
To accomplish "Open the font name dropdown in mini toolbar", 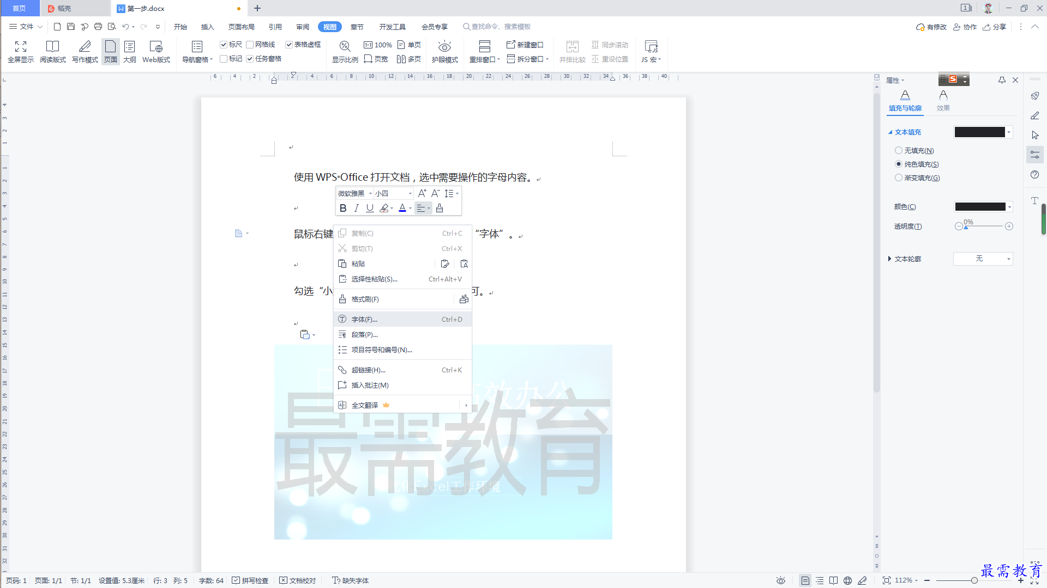I will click(370, 194).
